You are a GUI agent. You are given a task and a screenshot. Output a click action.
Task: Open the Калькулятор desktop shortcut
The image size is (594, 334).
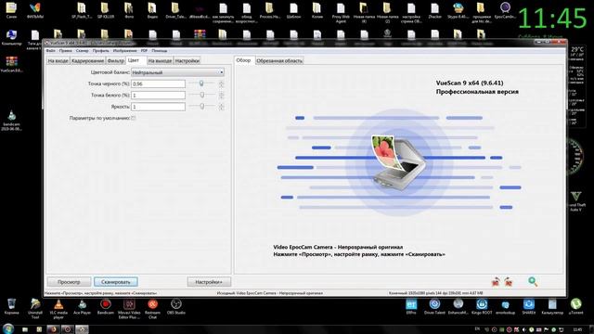pos(552,306)
